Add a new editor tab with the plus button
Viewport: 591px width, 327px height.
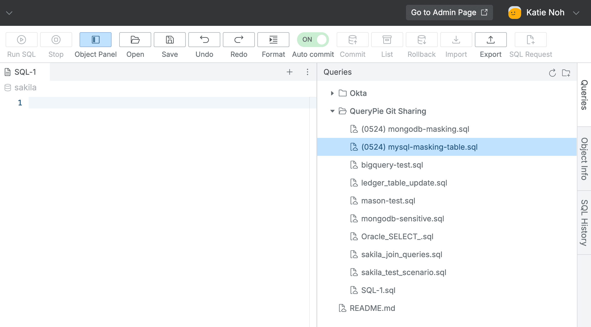(x=289, y=72)
